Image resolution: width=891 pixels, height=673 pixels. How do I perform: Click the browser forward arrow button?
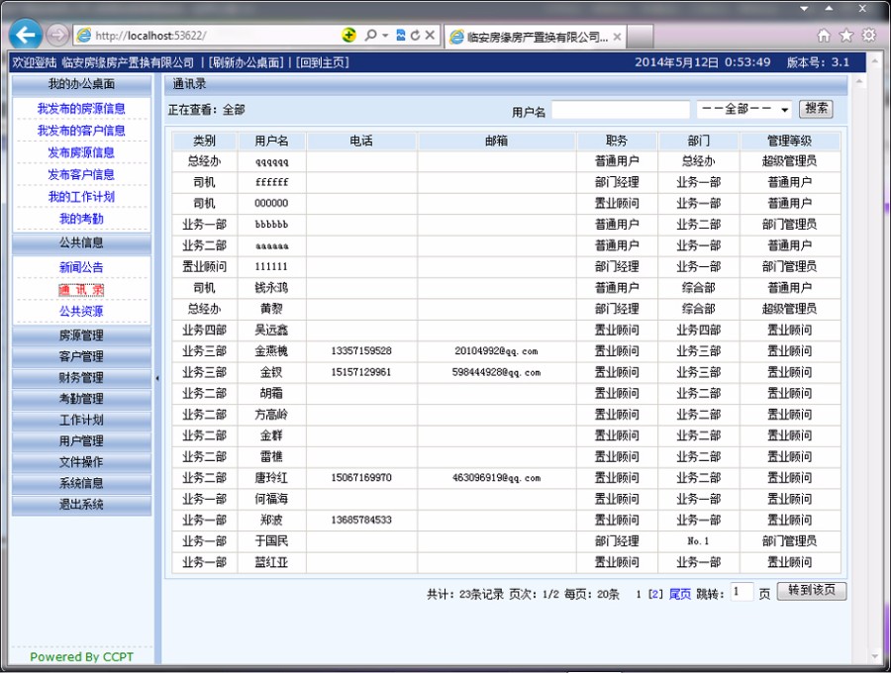pyautogui.click(x=57, y=35)
